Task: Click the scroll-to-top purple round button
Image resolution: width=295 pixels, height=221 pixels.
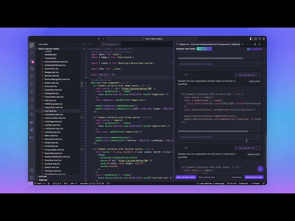Action: pos(260,169)
